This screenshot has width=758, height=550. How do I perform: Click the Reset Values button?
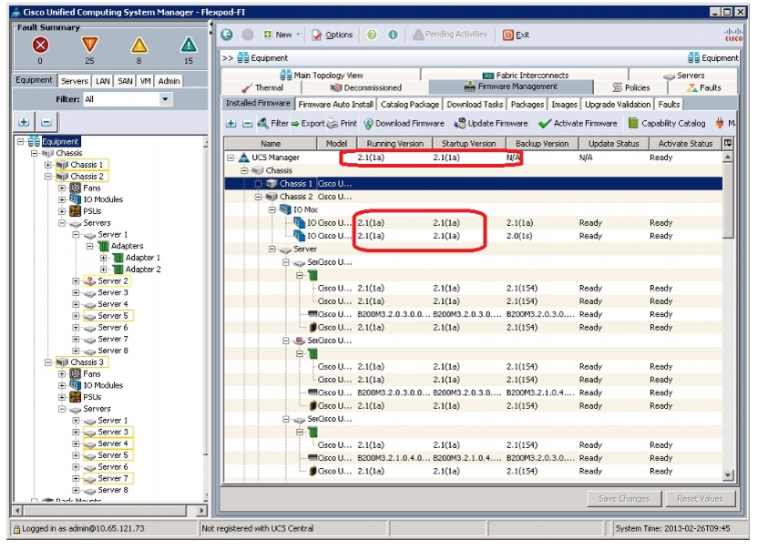pos(700,499)
